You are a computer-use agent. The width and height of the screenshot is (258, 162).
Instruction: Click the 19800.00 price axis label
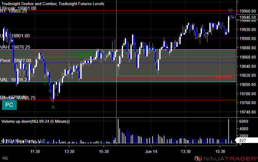click(x=247, y=84)
